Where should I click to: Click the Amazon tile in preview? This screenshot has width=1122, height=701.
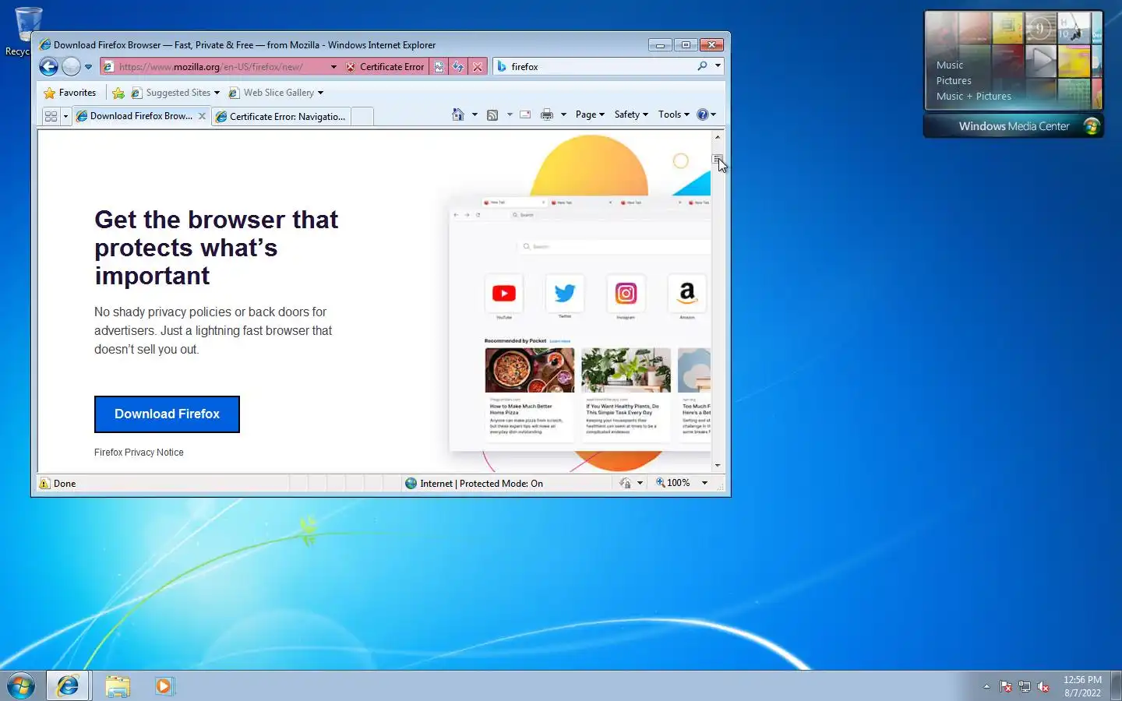click(686, 294)
